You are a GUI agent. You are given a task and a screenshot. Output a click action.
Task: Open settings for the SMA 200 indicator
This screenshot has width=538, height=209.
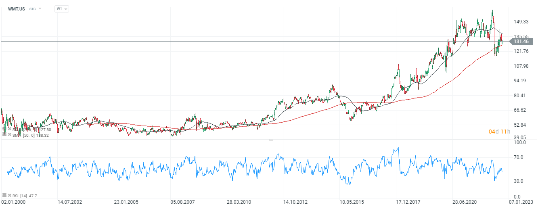tap(4, 130)
